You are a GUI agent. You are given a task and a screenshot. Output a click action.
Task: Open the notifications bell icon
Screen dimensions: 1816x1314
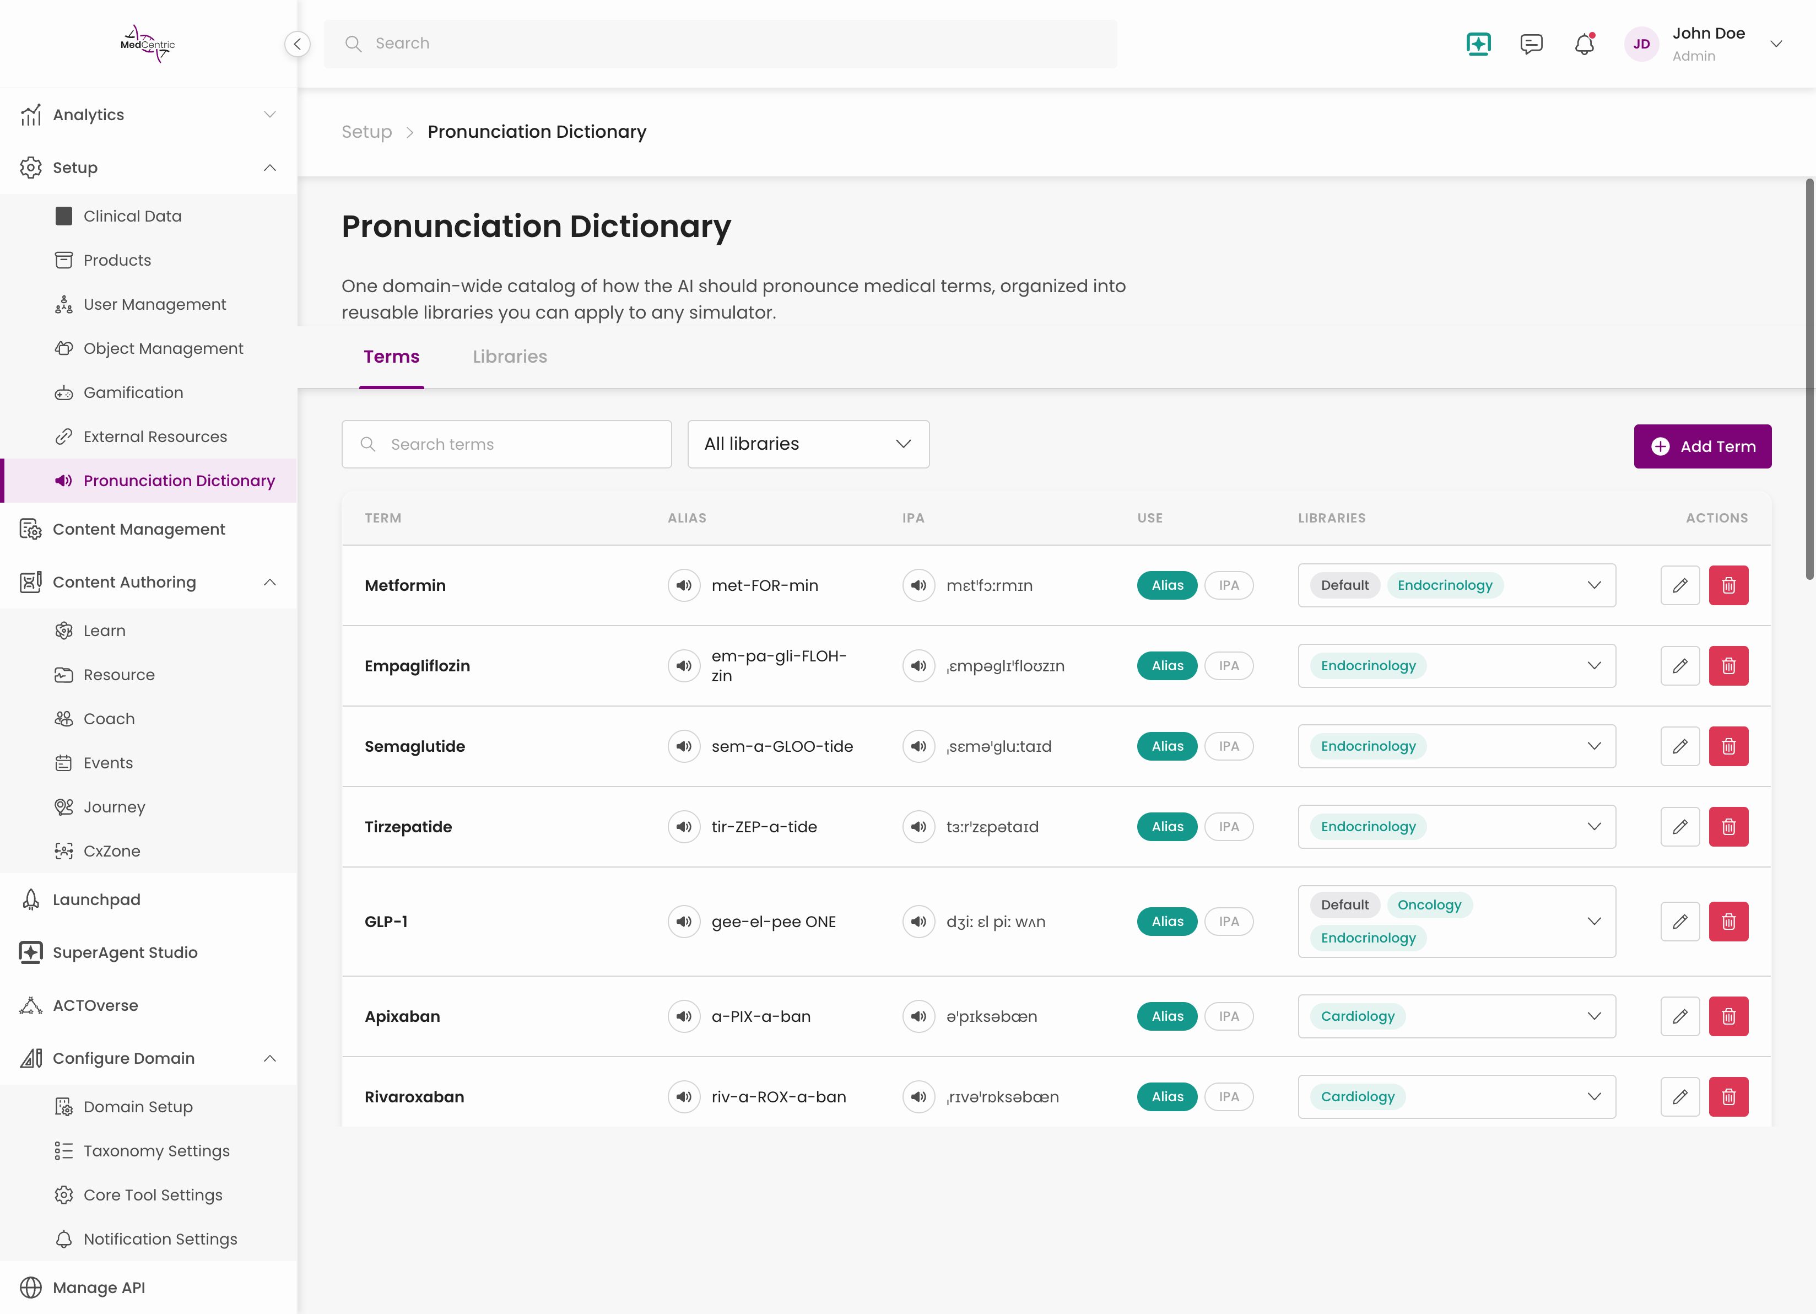point(1585,44)
